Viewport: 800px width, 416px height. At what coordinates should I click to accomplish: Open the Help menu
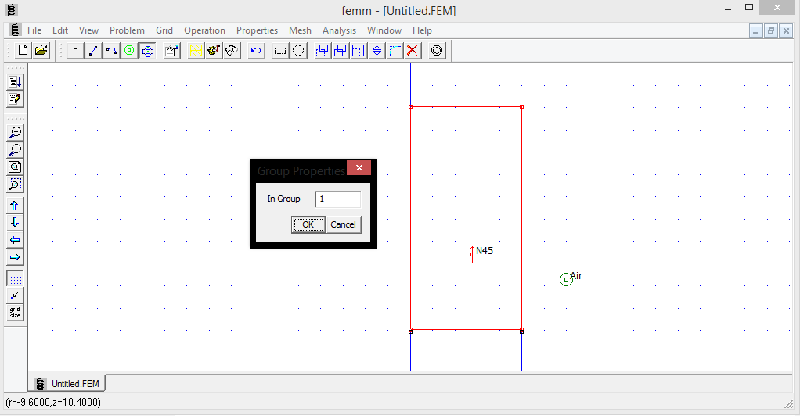click(x=423, y=30)
